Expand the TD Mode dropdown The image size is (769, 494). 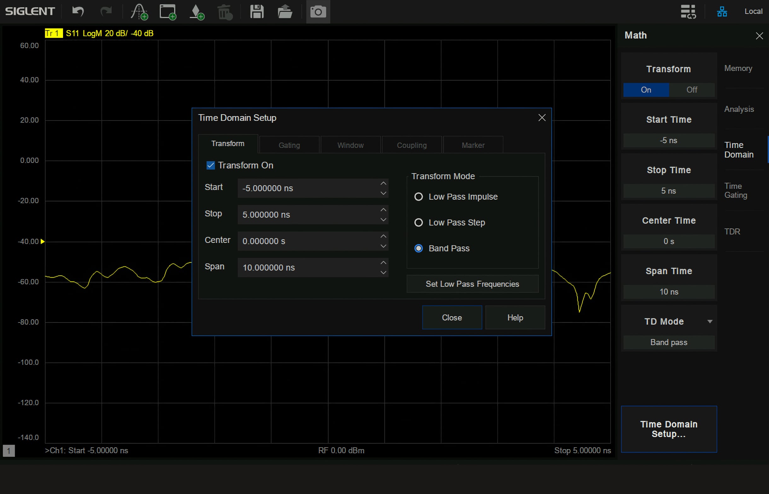710,321
